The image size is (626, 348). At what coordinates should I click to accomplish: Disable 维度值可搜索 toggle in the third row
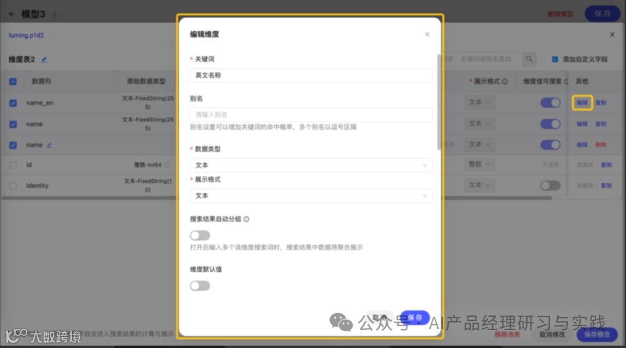tap(550, 145)
